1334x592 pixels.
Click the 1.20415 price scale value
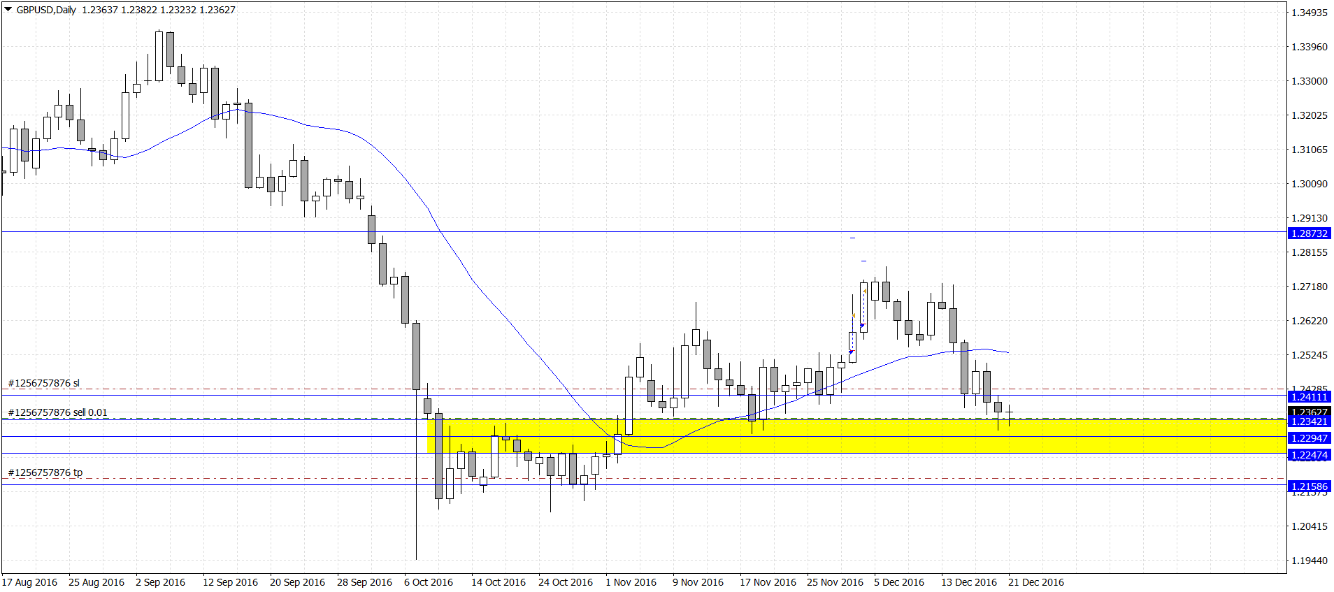tap(1310, 526)
